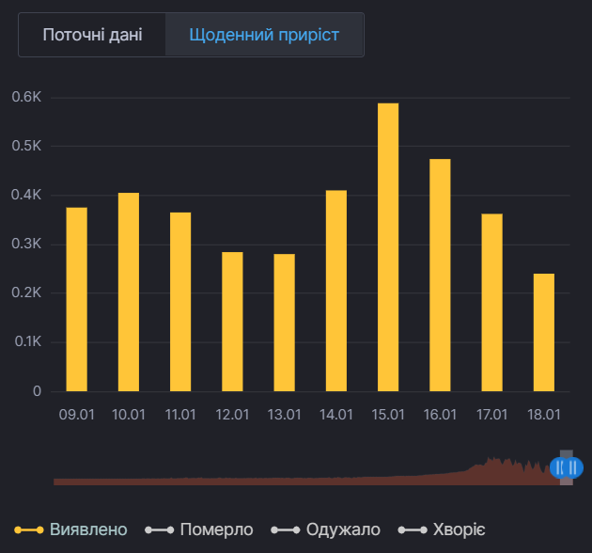Click the bar for 18.01
The image size is (592, 553).
click(x=544, y=332)
